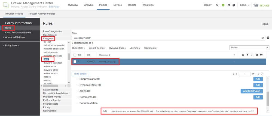
Task: Add a suppression with Add button
Action: coord(258,79)
